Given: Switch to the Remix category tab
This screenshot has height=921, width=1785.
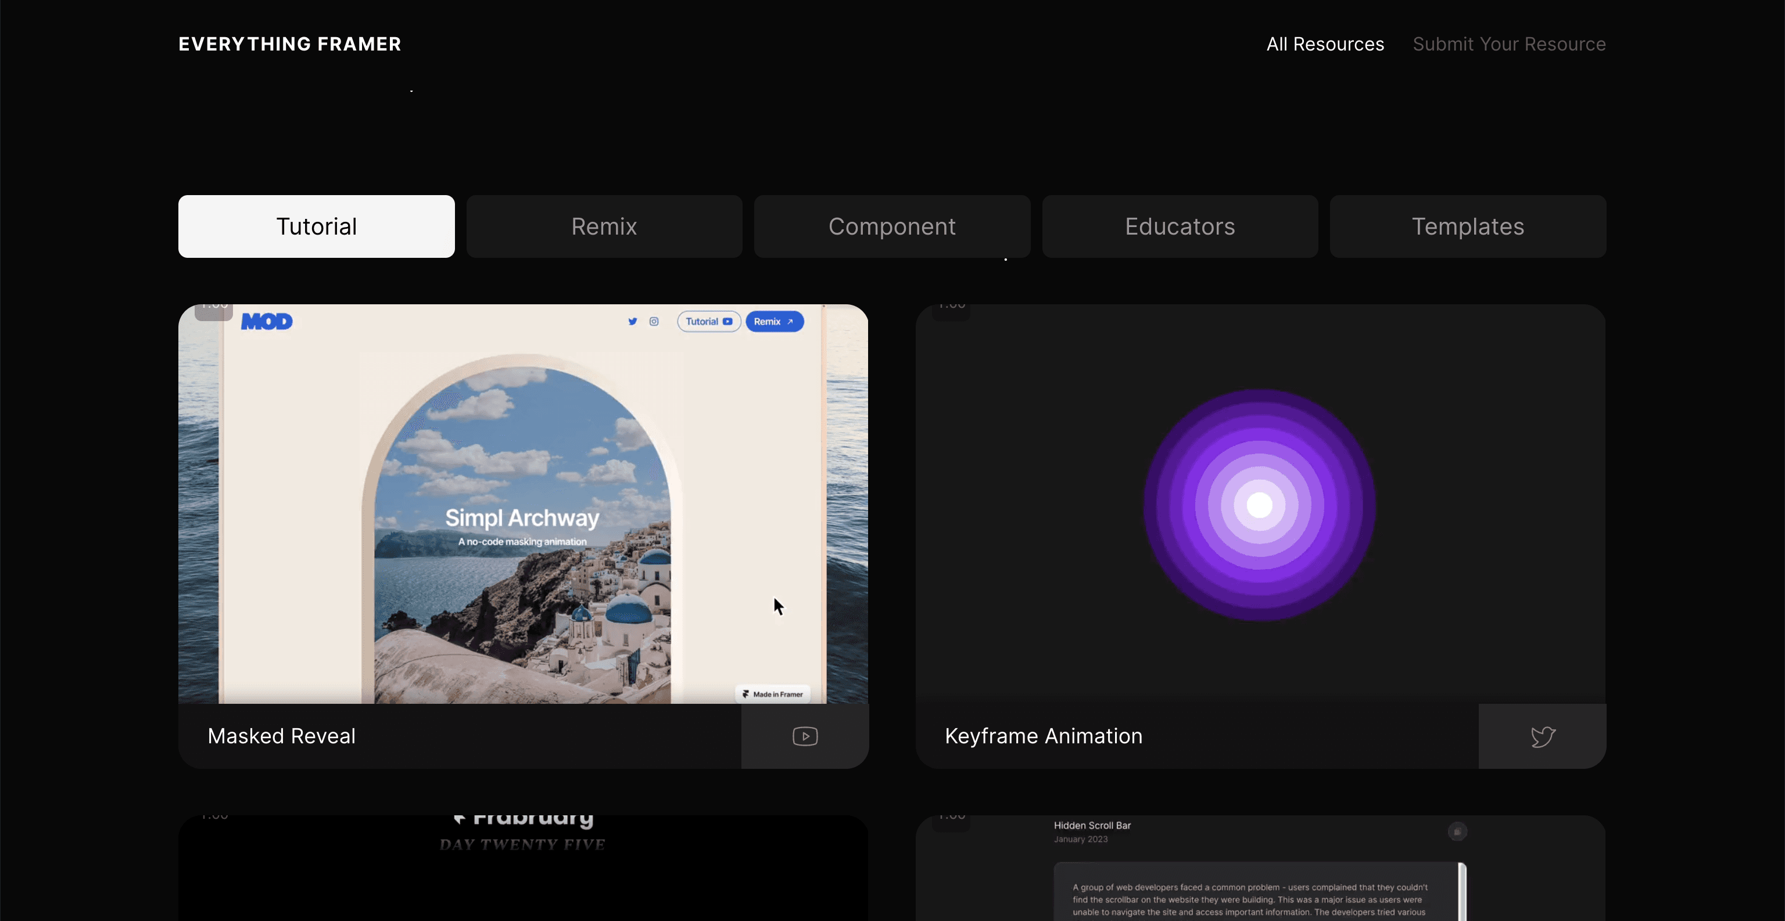Looking at the screenshot, I should point(604,226).
